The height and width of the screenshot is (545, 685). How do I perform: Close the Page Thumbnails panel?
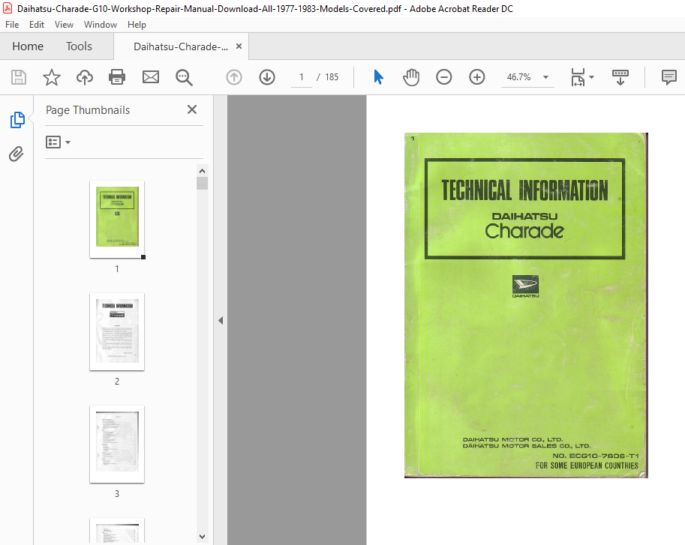pyautogui.click(x=192, y=109)
